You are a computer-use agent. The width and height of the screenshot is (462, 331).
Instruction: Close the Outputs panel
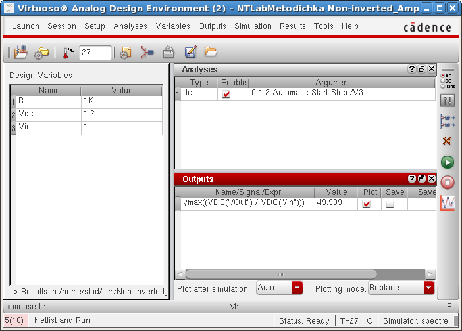pyautogui.click(x=431, y=179)
